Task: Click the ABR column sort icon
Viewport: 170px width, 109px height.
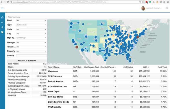Action: tap(149, 67)
